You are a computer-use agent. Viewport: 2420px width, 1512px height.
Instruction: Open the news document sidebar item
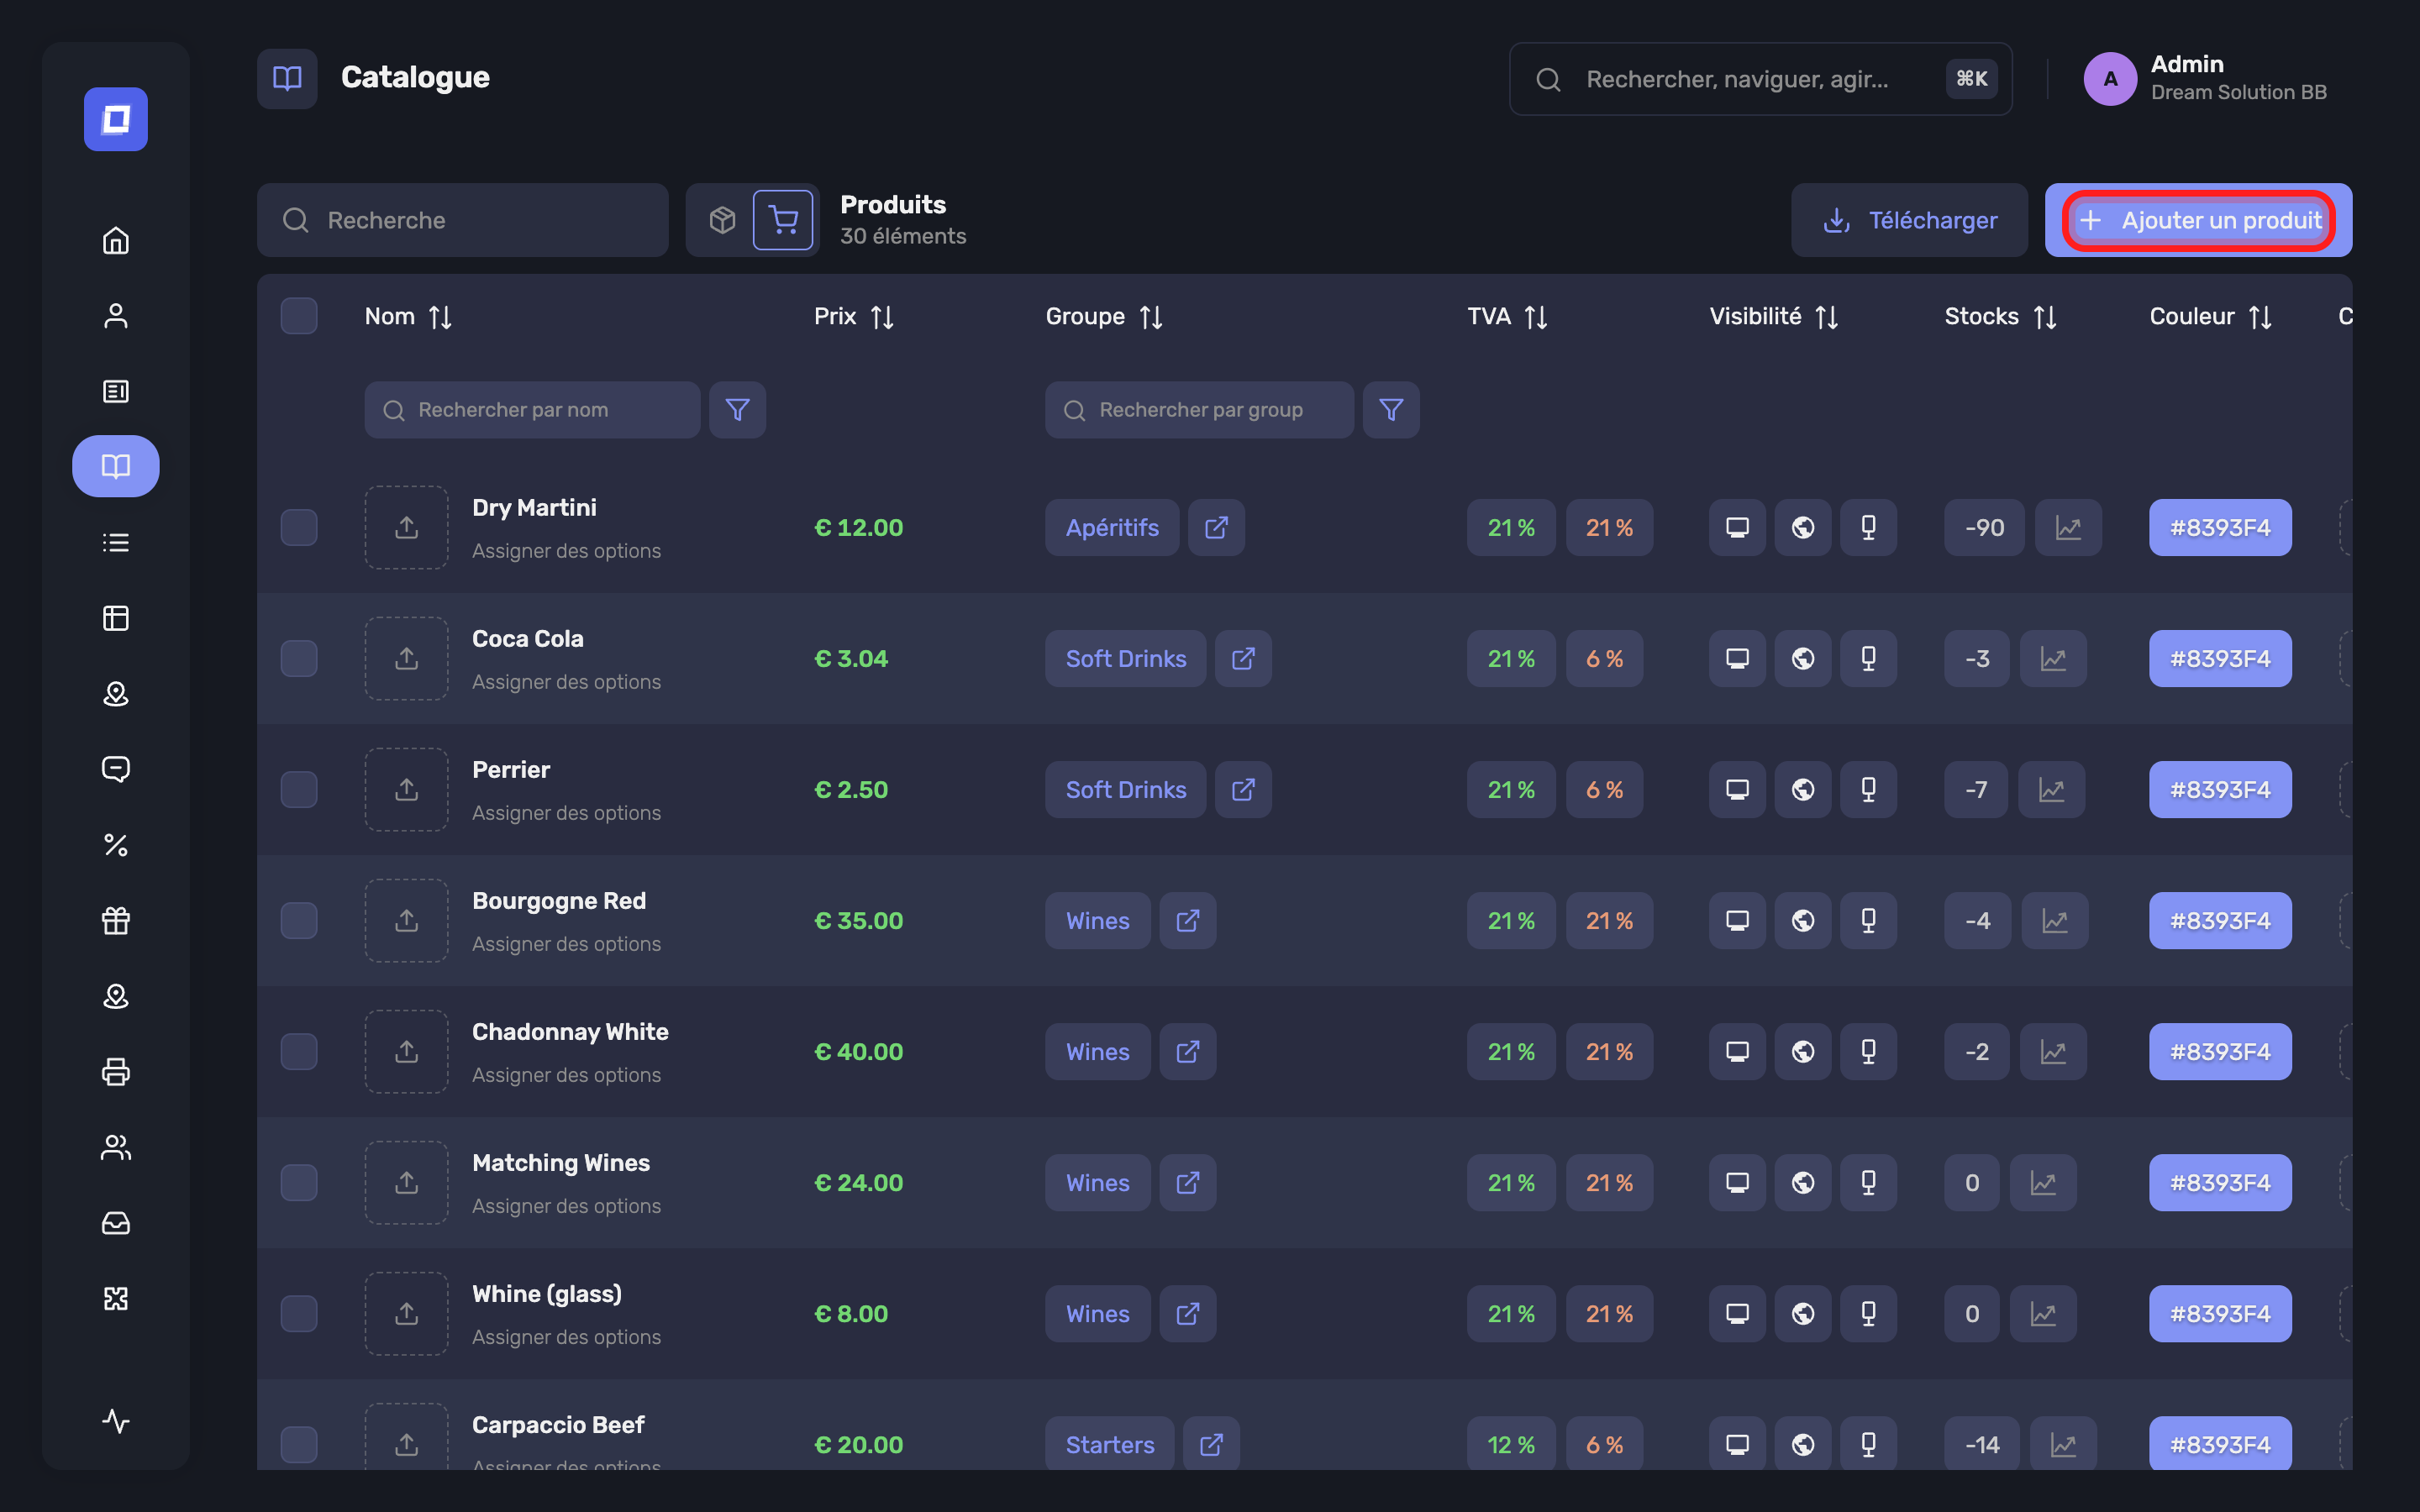pyautogui.click(x=116, y=391)
